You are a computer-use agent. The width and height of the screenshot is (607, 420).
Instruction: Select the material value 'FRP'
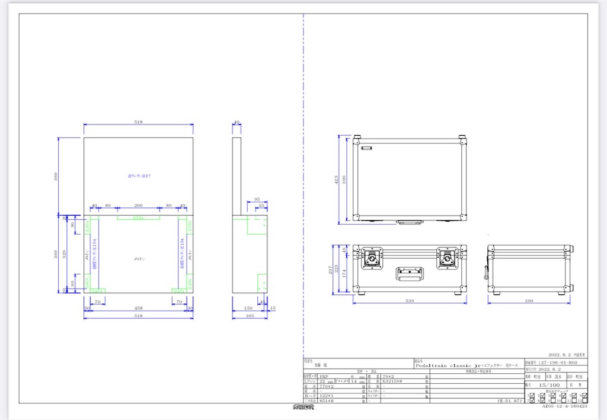(x=324, y=377)
